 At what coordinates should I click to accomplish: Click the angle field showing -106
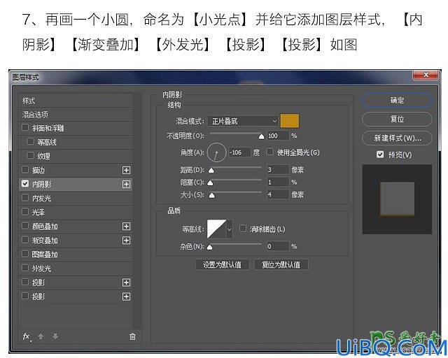(239, 152)
